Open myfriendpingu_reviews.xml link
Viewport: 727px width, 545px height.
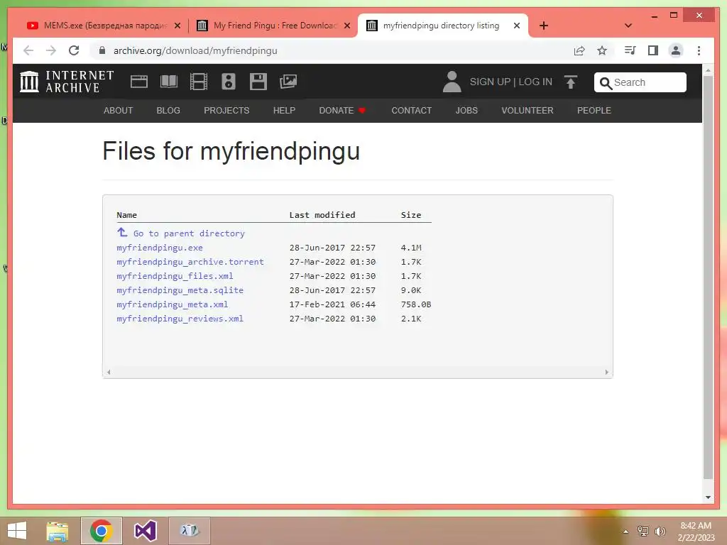pos(180,319)
